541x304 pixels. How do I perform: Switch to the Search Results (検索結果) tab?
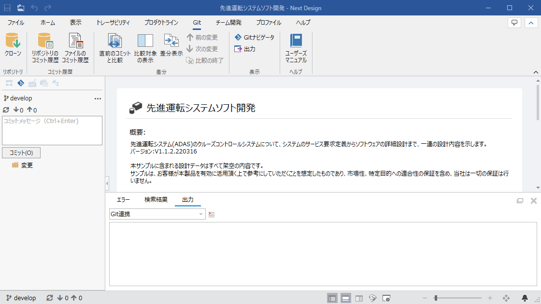coord(156,200)
